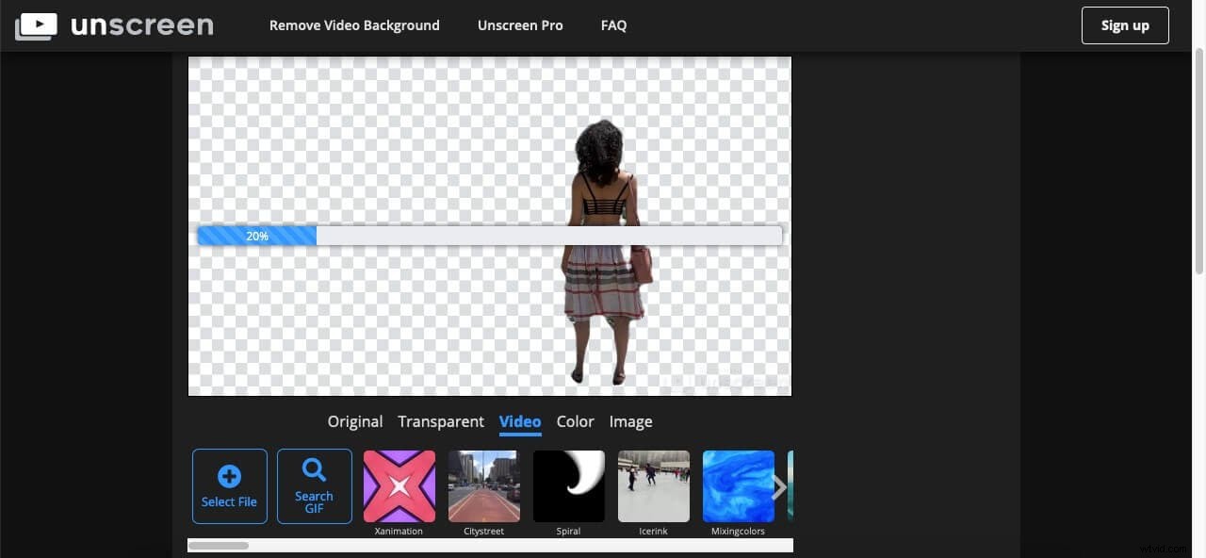Click the Unscreen play logo icon
The height and width of the screenshot is (558, 1206).
36,25
